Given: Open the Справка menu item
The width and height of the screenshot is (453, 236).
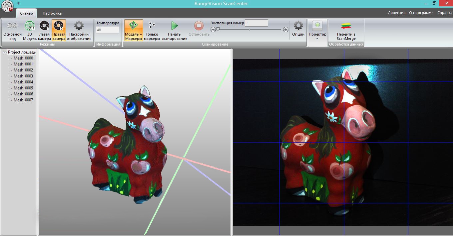Looking at the screenshot, I should (445, 13).
